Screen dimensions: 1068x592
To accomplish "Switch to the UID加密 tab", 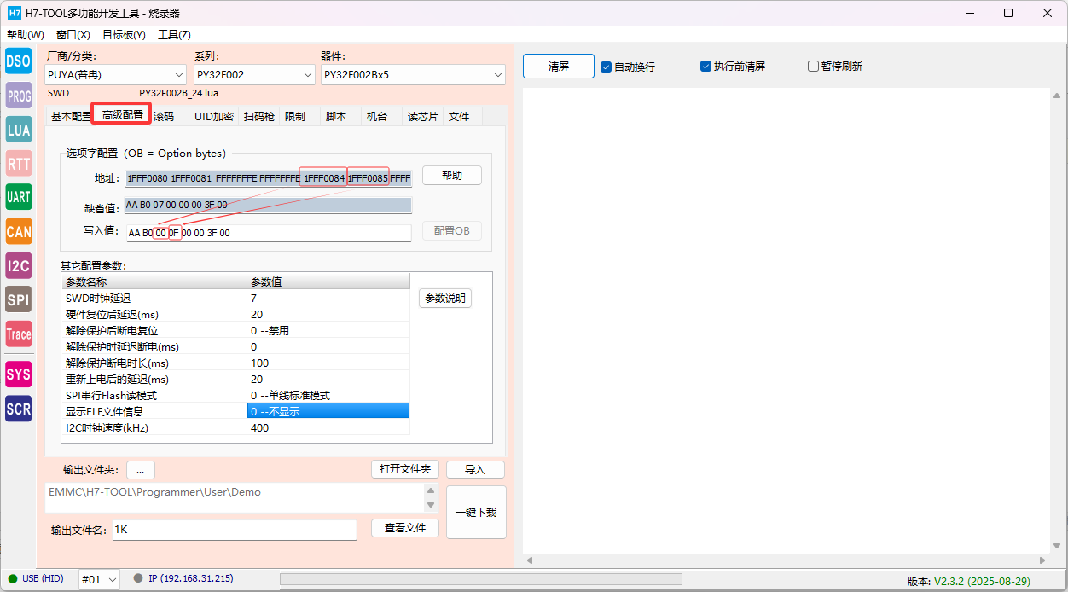I will click(213, 117).
